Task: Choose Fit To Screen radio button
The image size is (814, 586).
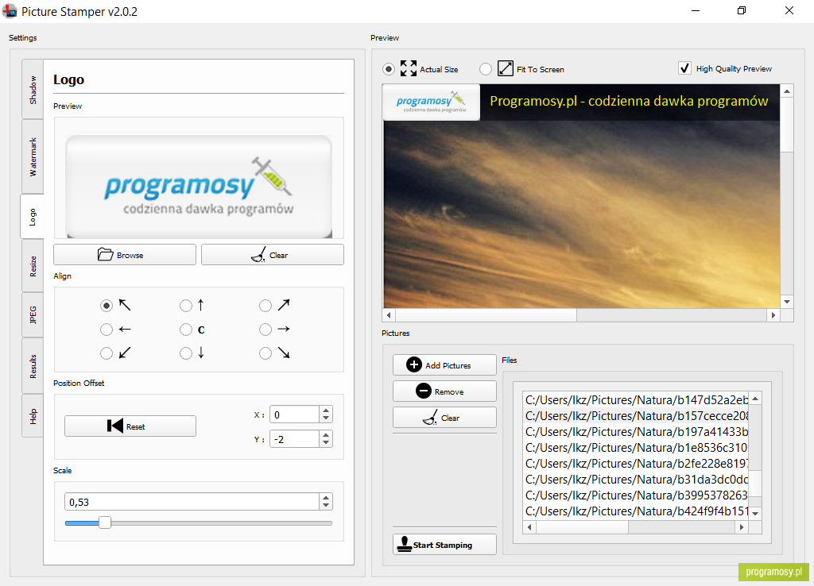Action: 486,69
